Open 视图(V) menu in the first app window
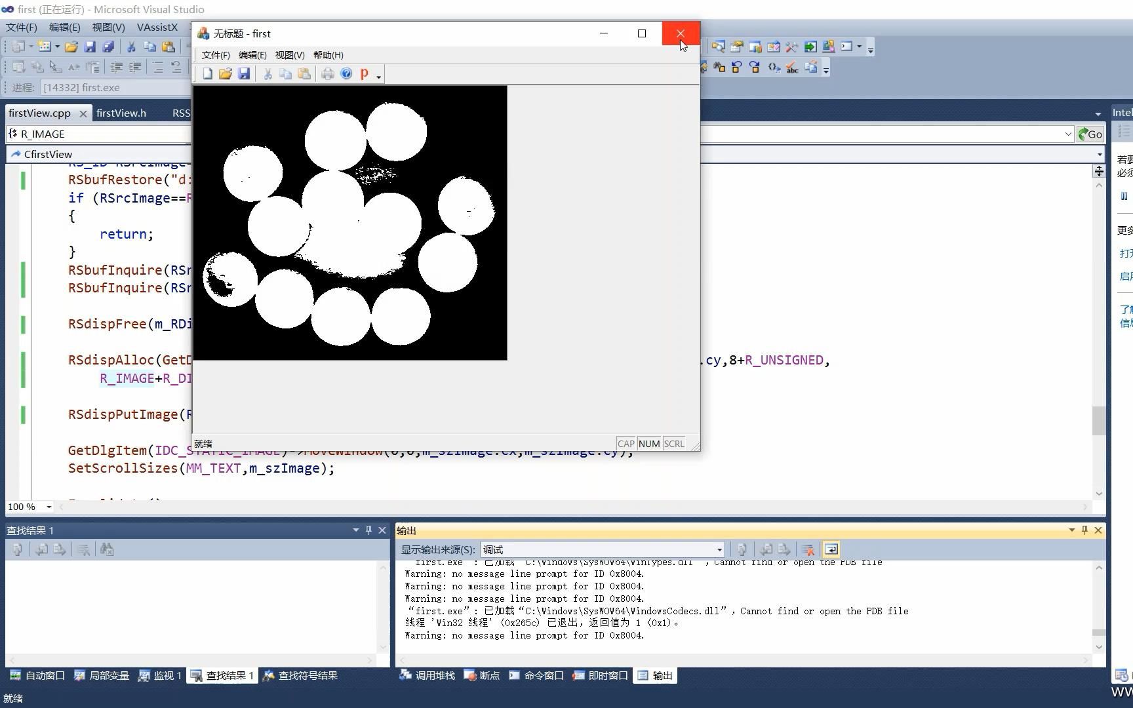 pos(290,55)
